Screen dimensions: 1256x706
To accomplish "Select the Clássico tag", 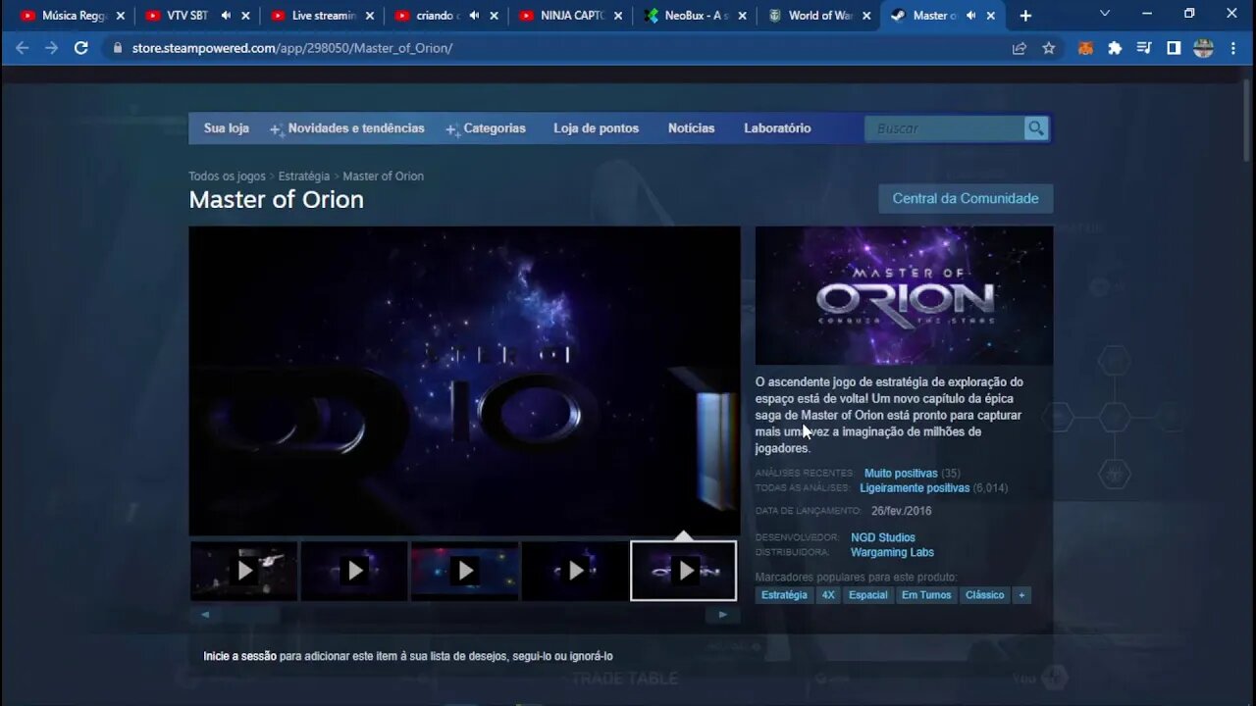I will [985, 595].
